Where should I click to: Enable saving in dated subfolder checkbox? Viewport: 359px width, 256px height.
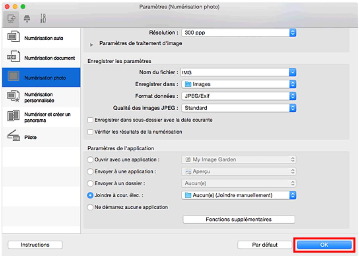91,120
